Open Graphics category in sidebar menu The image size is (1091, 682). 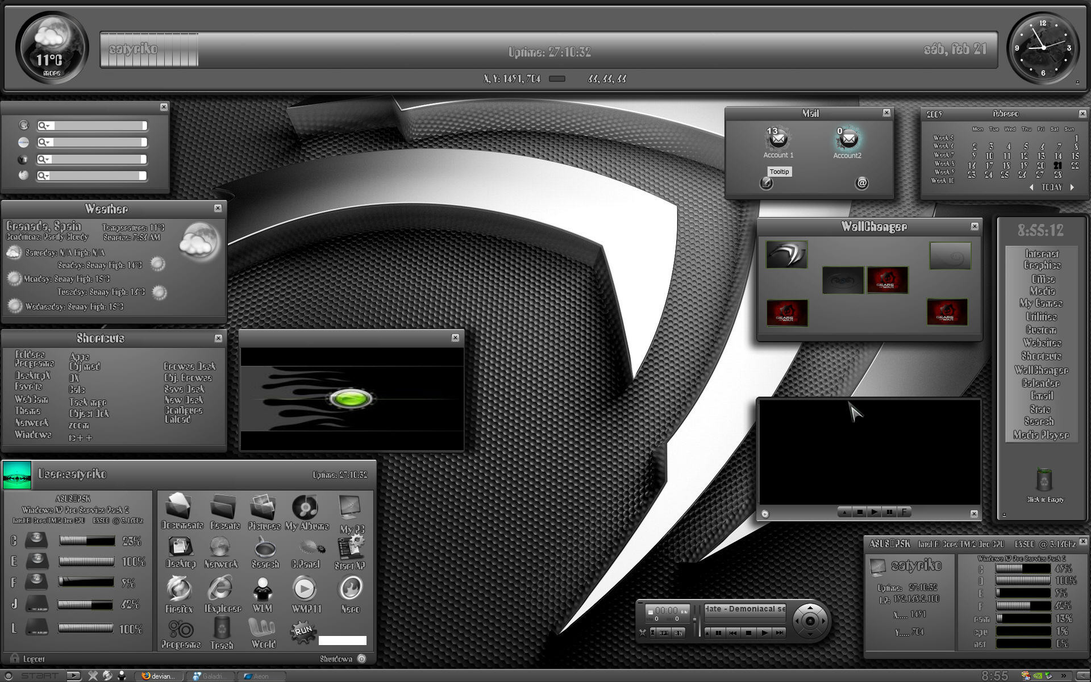1042,265
